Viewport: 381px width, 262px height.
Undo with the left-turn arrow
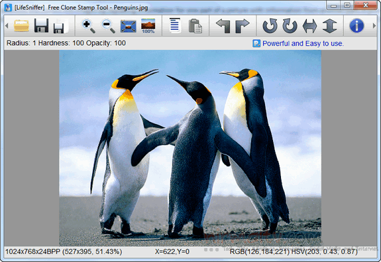click(223, 26)
